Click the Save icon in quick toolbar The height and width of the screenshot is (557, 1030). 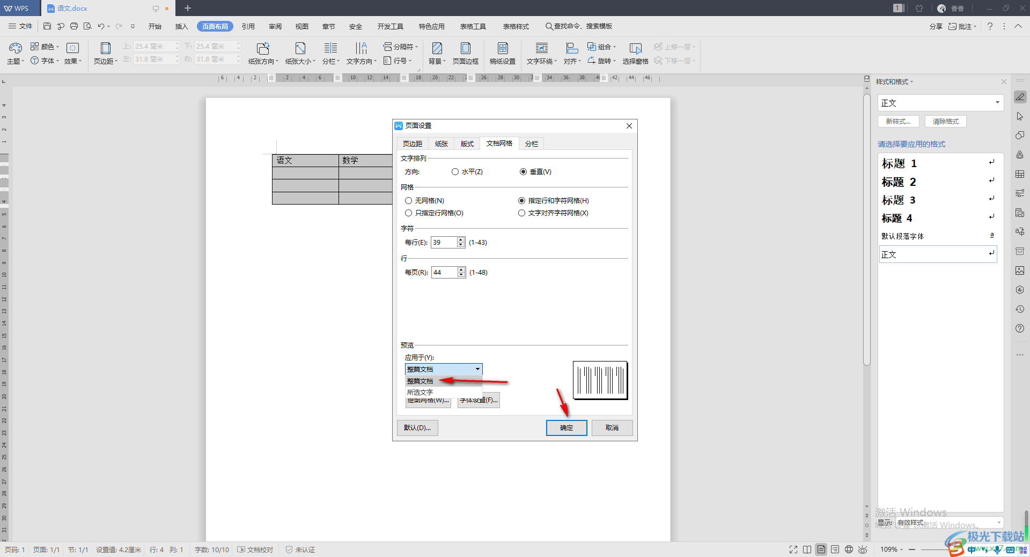[x=47, y=26]
